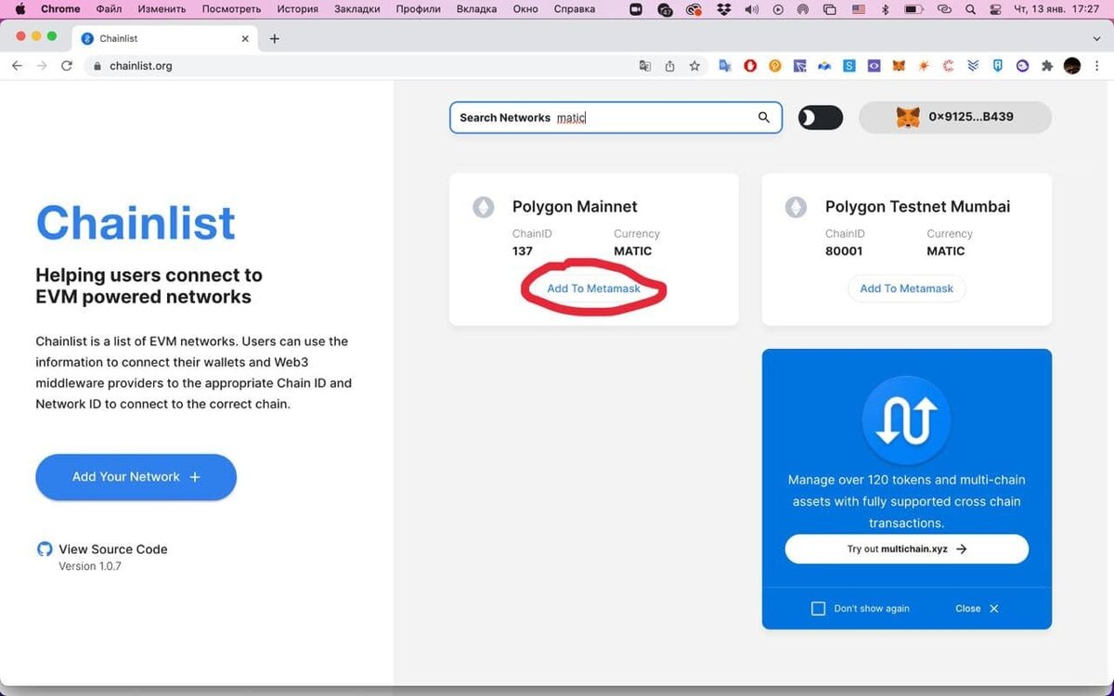Click the Search Networks input field
Image resolution: width=1114 pixels, height=696 pixels.
[616, 118]
